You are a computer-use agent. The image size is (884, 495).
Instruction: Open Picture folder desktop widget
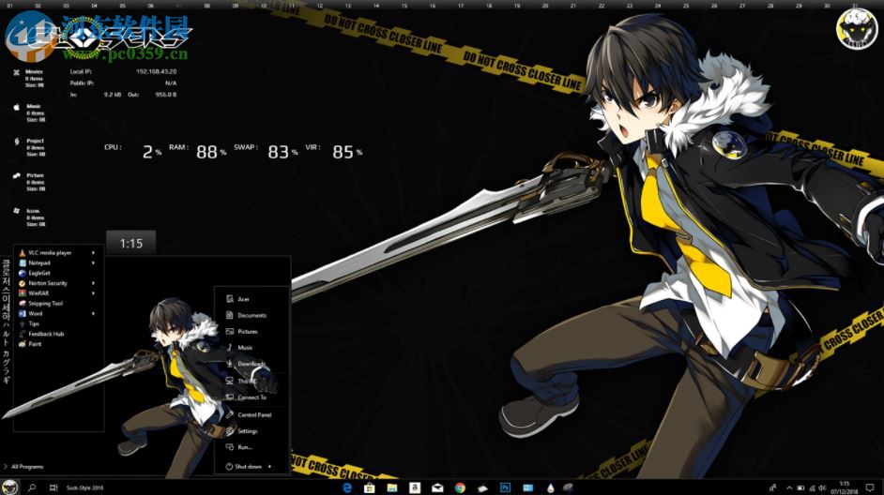click(29, 182)
